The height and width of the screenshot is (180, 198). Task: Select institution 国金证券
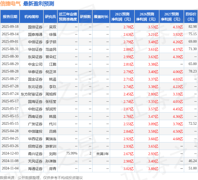[35, 79]
